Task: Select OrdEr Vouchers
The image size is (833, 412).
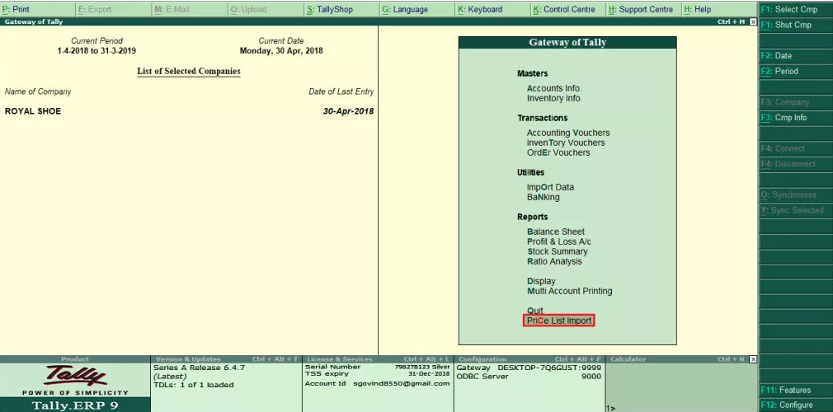Action: 558,152
